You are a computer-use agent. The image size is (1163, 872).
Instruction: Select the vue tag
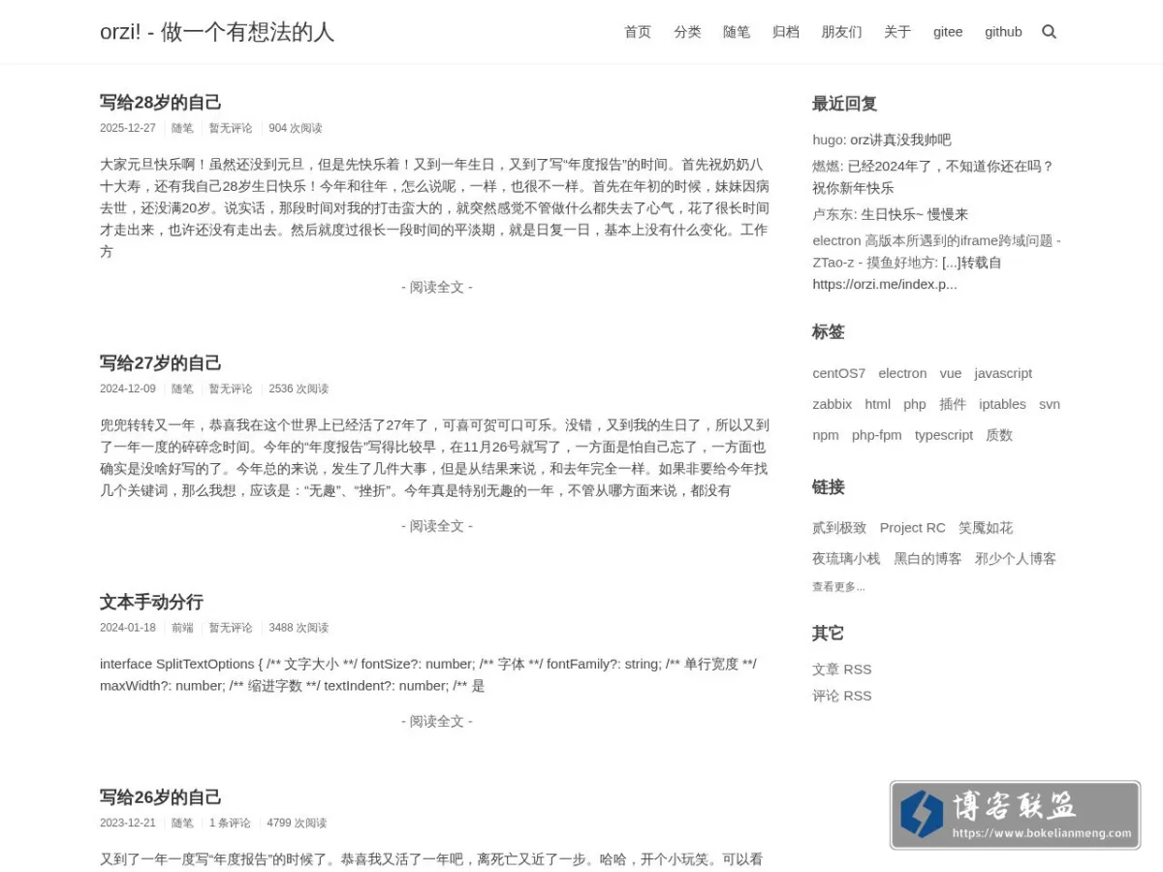tap(951, 373)
